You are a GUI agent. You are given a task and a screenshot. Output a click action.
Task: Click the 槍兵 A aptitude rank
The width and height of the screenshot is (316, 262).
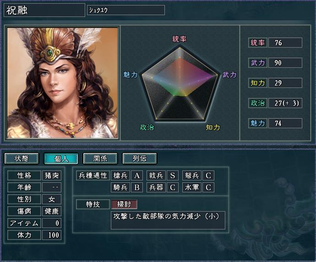(x=137, y=175)
